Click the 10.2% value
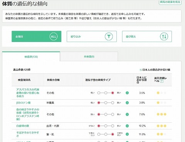The image size is (185, 142). pos(142,126)
